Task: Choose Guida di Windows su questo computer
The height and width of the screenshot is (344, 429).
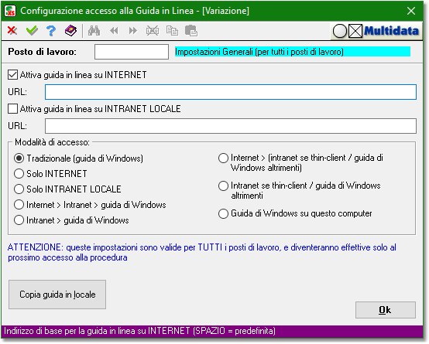Action: click(223, 213)
